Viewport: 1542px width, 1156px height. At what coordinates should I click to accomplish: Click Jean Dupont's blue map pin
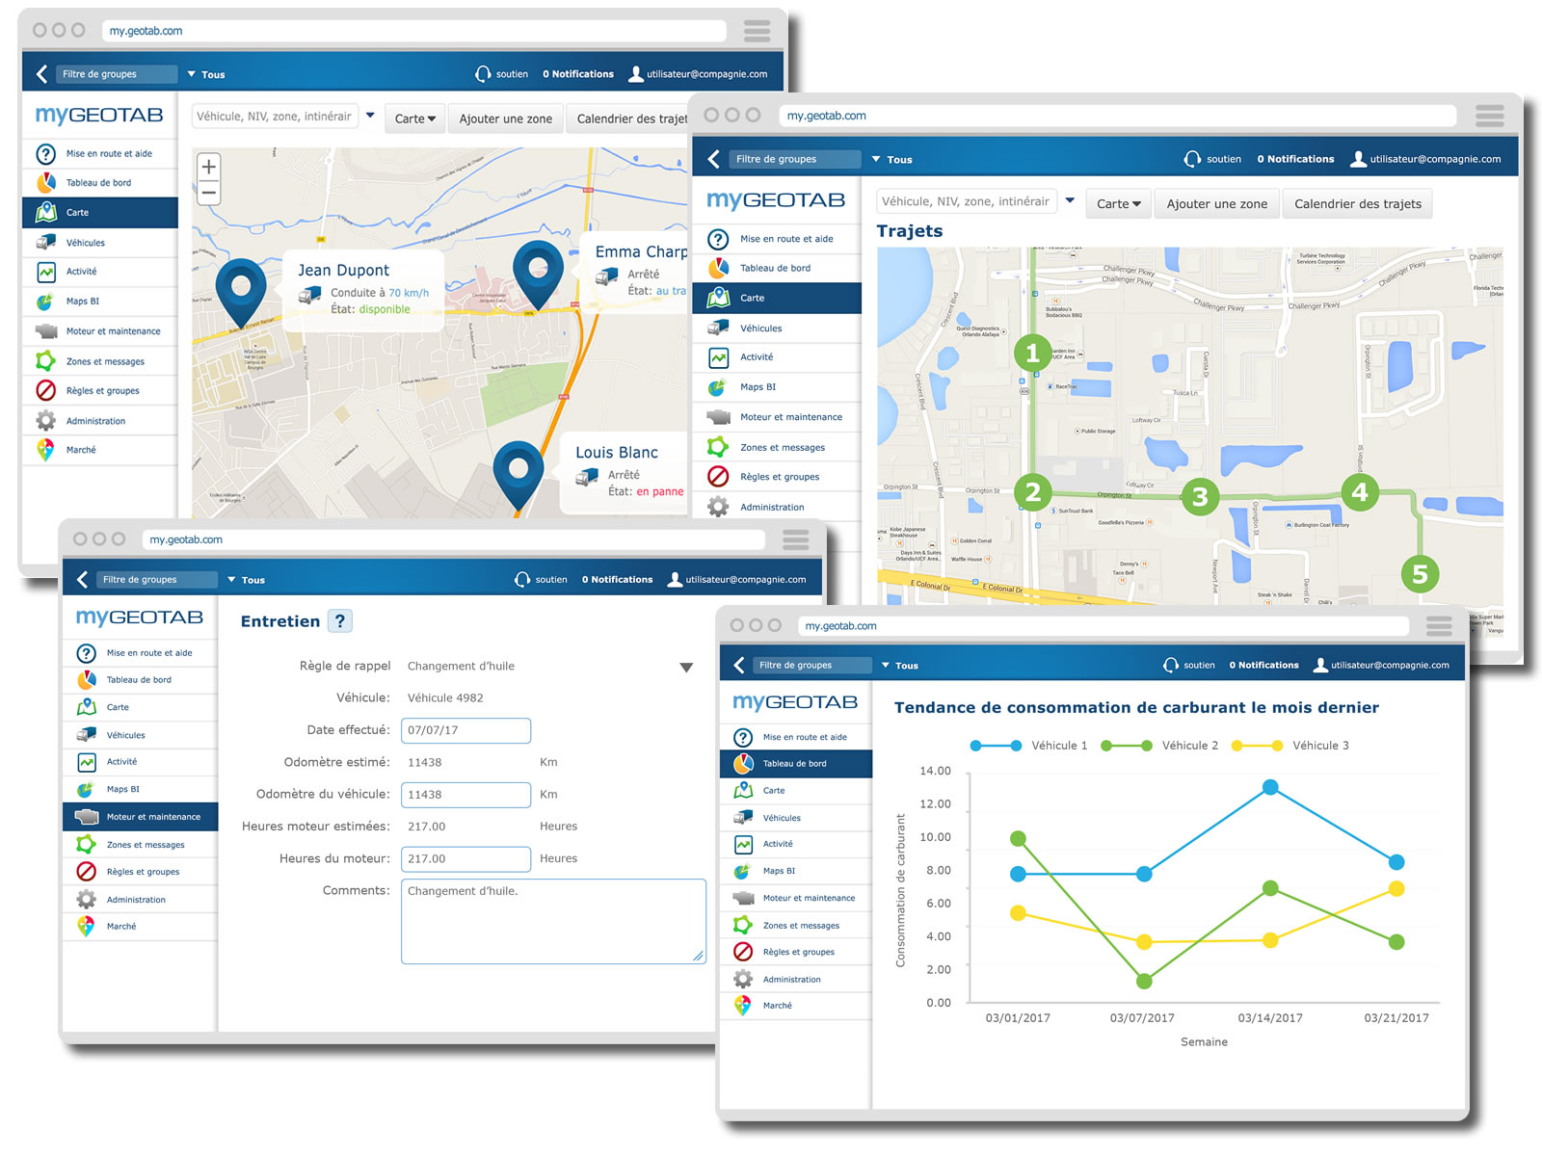[x=241, y=294]
